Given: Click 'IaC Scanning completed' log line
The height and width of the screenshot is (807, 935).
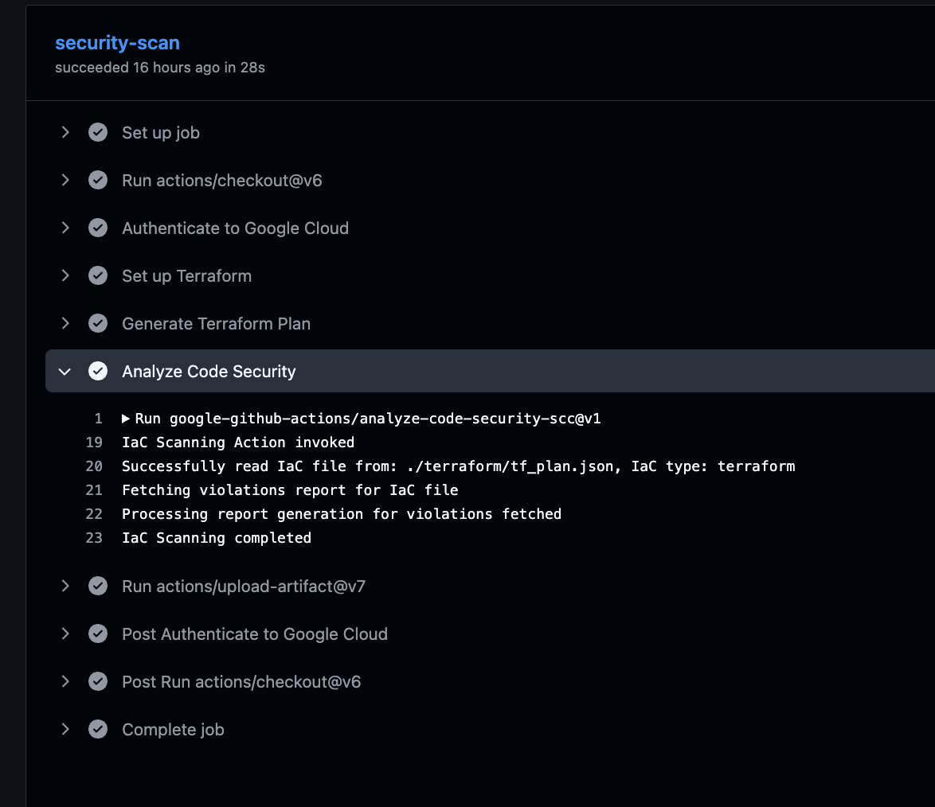Looking at the screenshot, I should click(x=217, y=538).
